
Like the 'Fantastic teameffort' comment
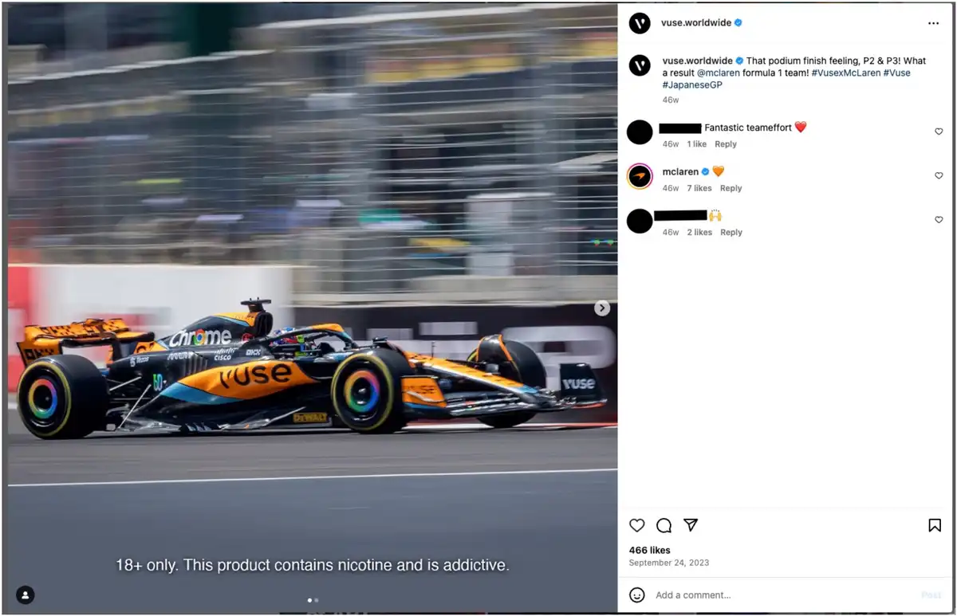(x=939, y=131)
